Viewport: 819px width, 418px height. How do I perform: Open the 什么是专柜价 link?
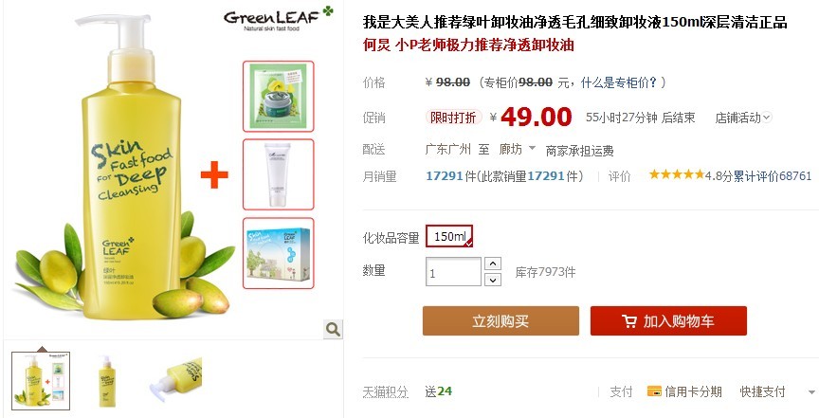tap(619, 82)
